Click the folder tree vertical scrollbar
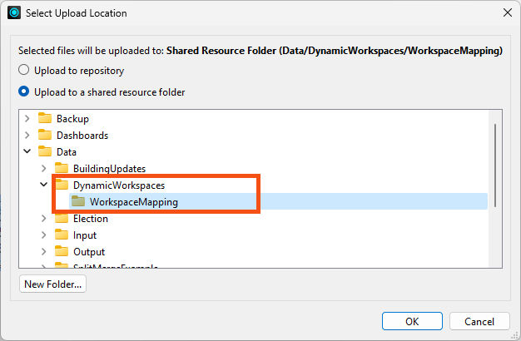Screen dimensions: 521x341 496,166
